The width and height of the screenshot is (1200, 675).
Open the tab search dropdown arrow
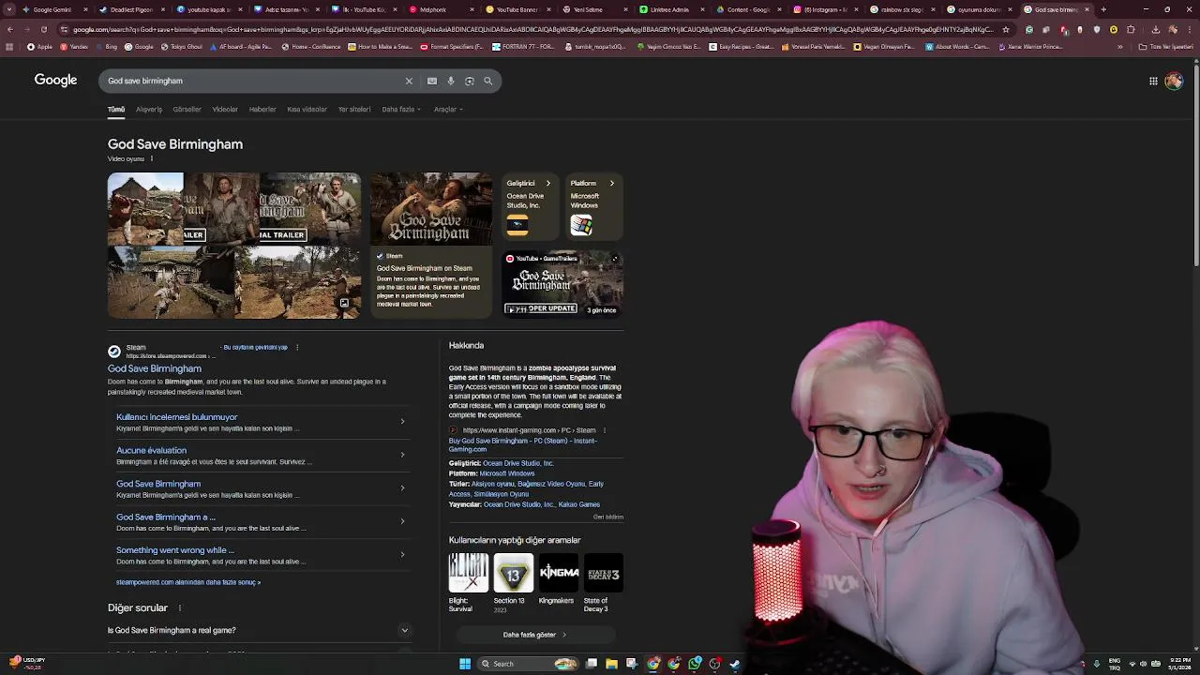[9, 9]
